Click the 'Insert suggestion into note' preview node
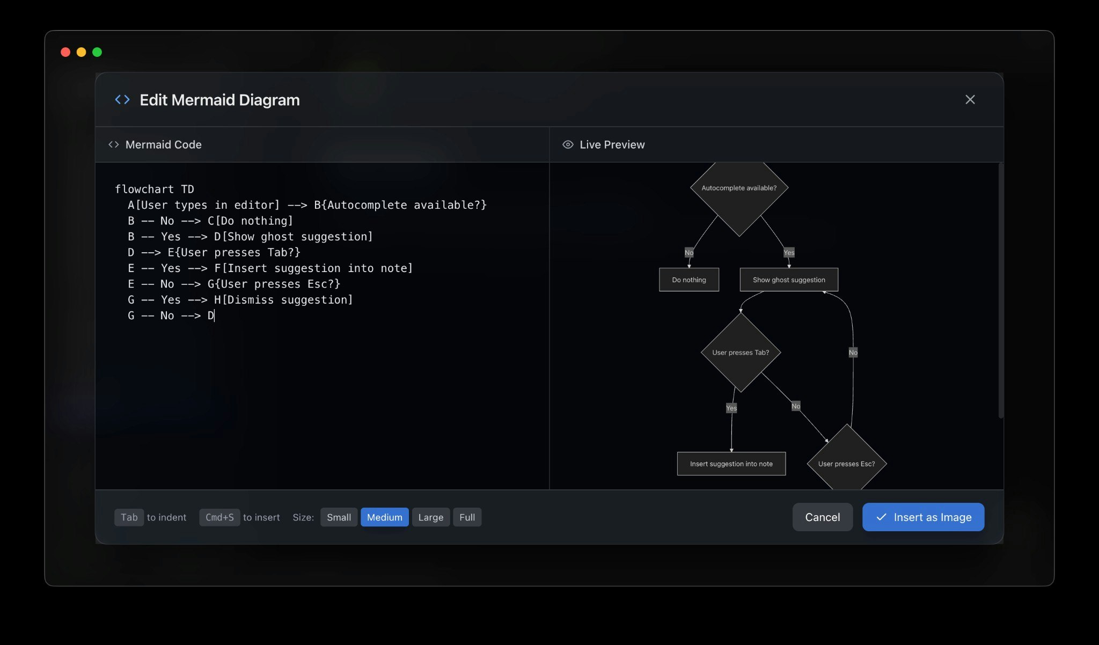Viewport: 1099px width, 645px height. point(731,464)
